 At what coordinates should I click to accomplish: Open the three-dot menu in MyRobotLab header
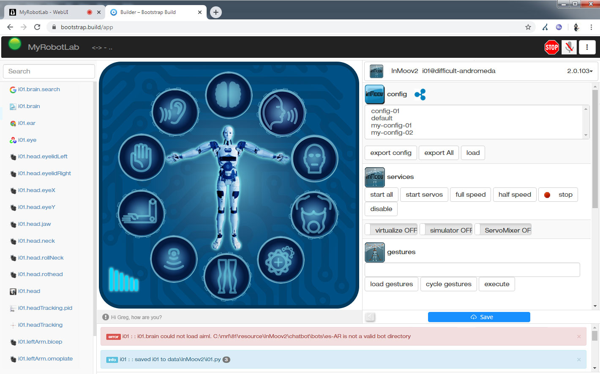pyautogui.click(x=587, y=47)
